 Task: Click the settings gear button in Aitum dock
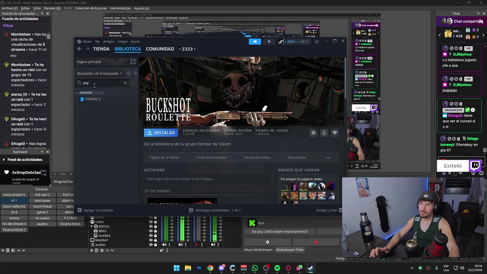[267, 242]
